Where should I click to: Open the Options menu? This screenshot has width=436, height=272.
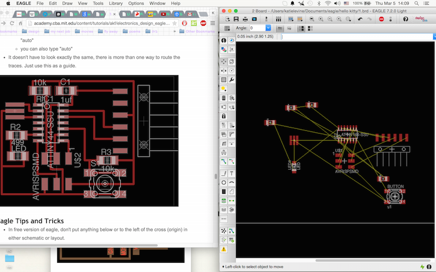click(136, 3)
